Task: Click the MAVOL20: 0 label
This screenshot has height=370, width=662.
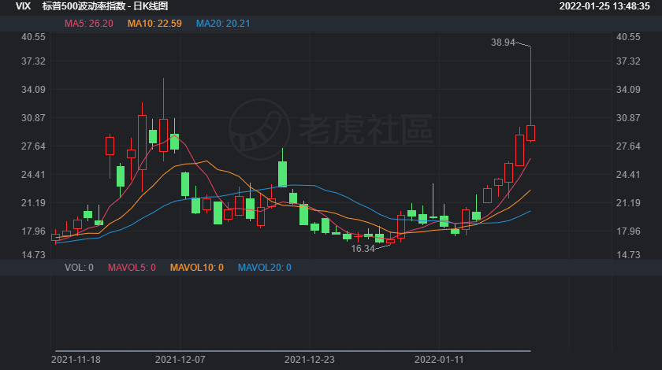Action: 265,268
